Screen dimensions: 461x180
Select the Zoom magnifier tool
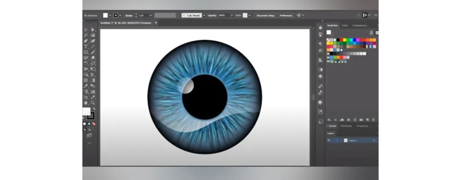tap(93, 103)
